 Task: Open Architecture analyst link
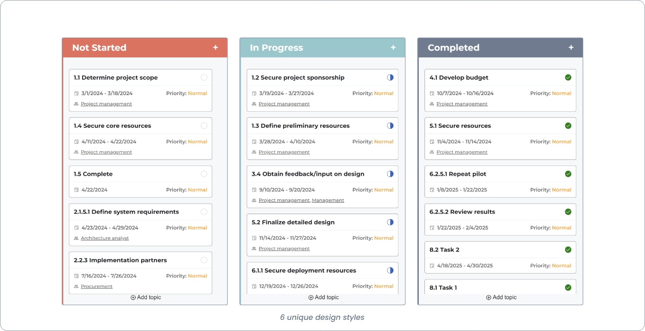[105, 238]
